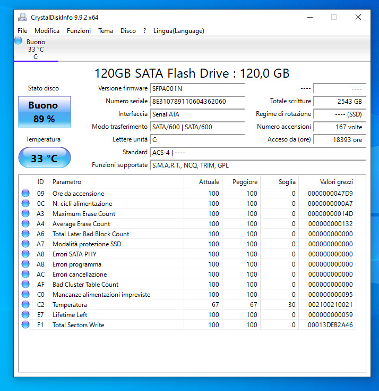Click the raw value 000000000095
The image size is (379, 391).
pos(330,294)
